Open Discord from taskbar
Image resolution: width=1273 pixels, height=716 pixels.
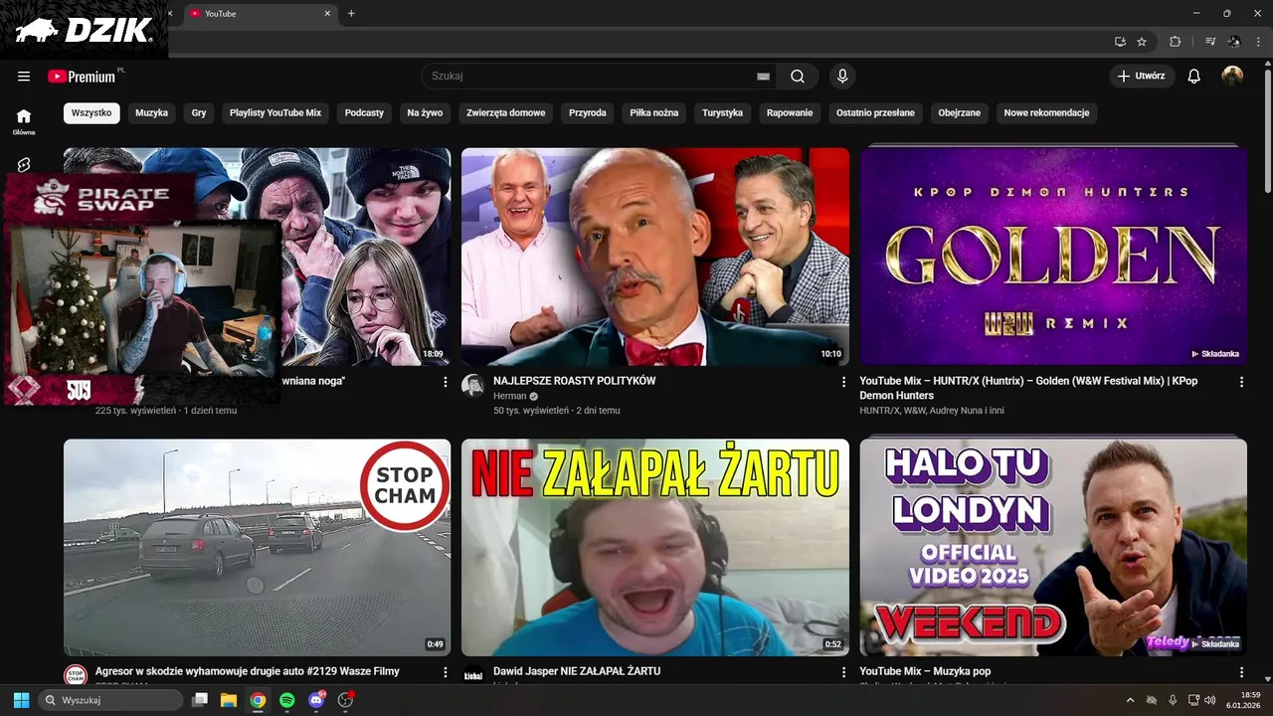tap(316, 700)
